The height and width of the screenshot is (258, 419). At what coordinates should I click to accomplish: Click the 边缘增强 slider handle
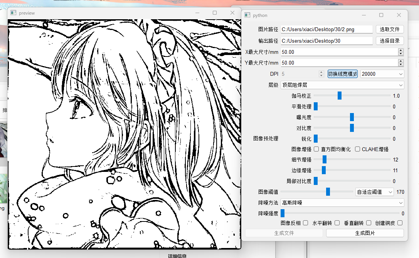(x=324, y=170)
